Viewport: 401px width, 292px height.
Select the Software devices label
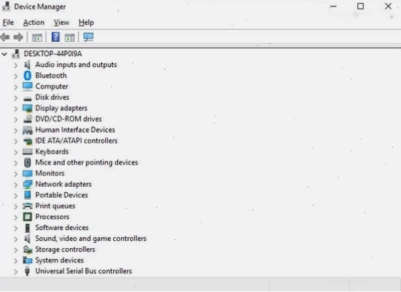click(62, 227)
